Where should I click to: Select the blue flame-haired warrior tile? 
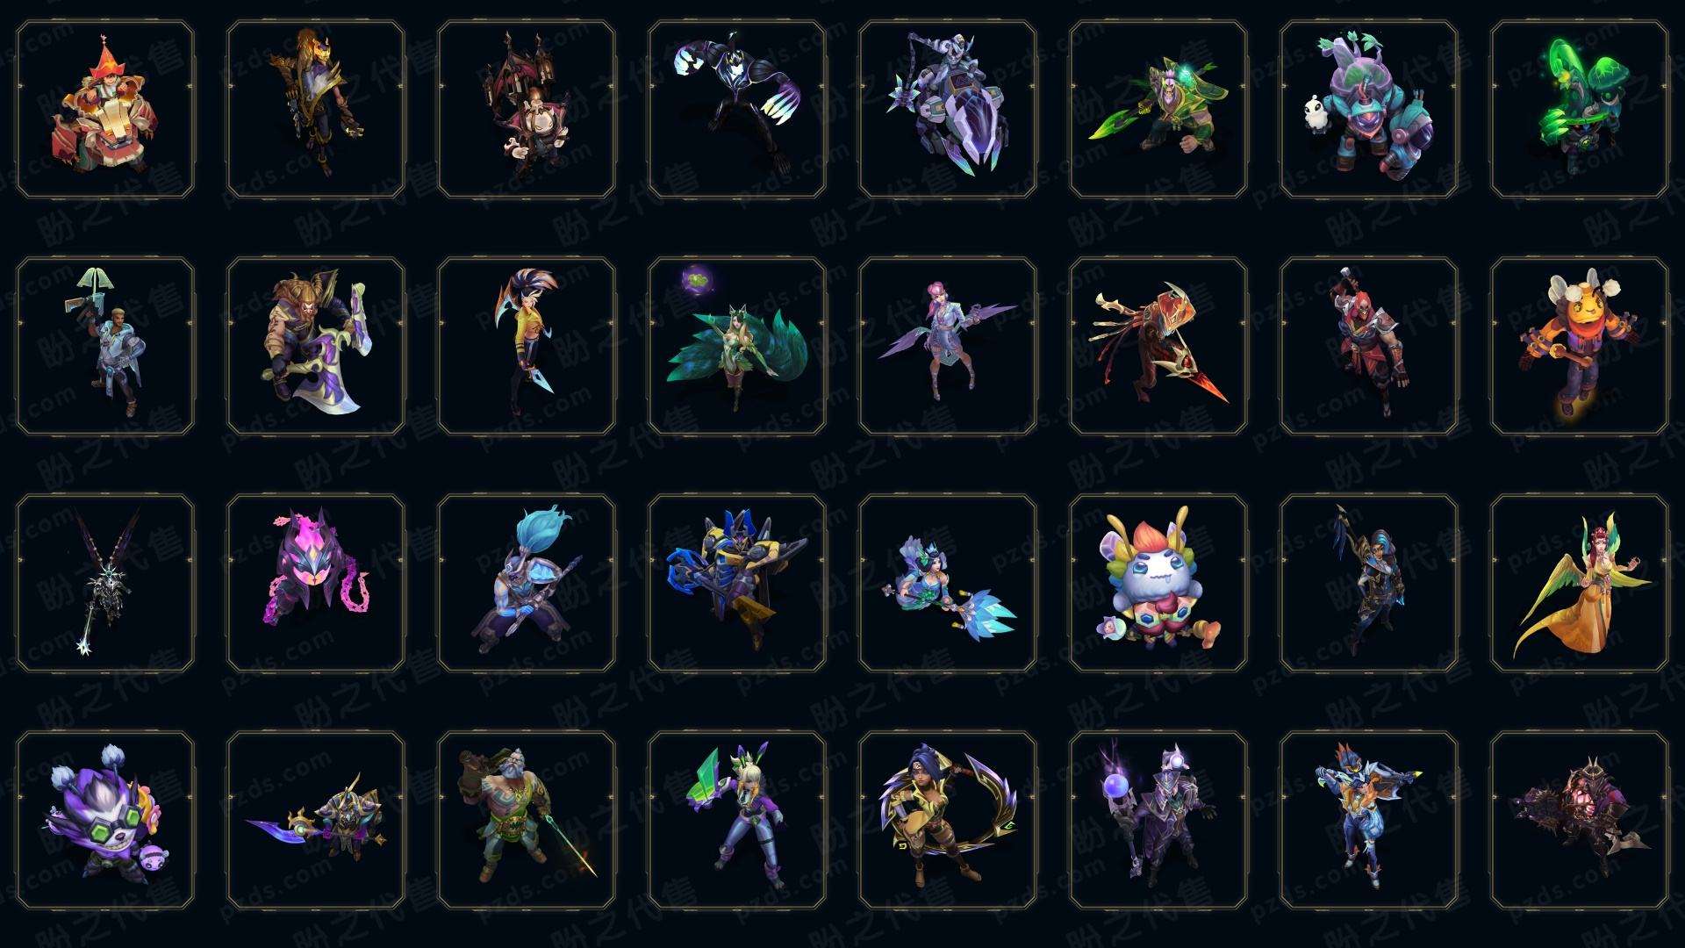[527, 583]
